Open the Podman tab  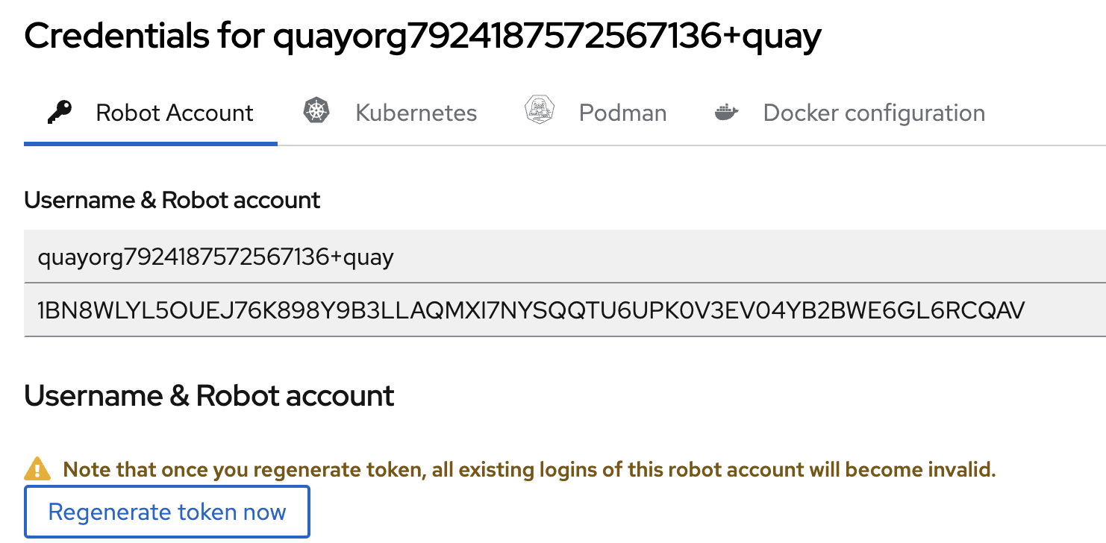point(622,113)
